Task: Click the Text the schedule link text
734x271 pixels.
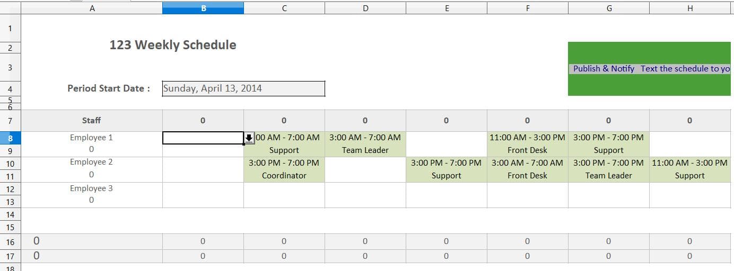Action: click(685, 68)
